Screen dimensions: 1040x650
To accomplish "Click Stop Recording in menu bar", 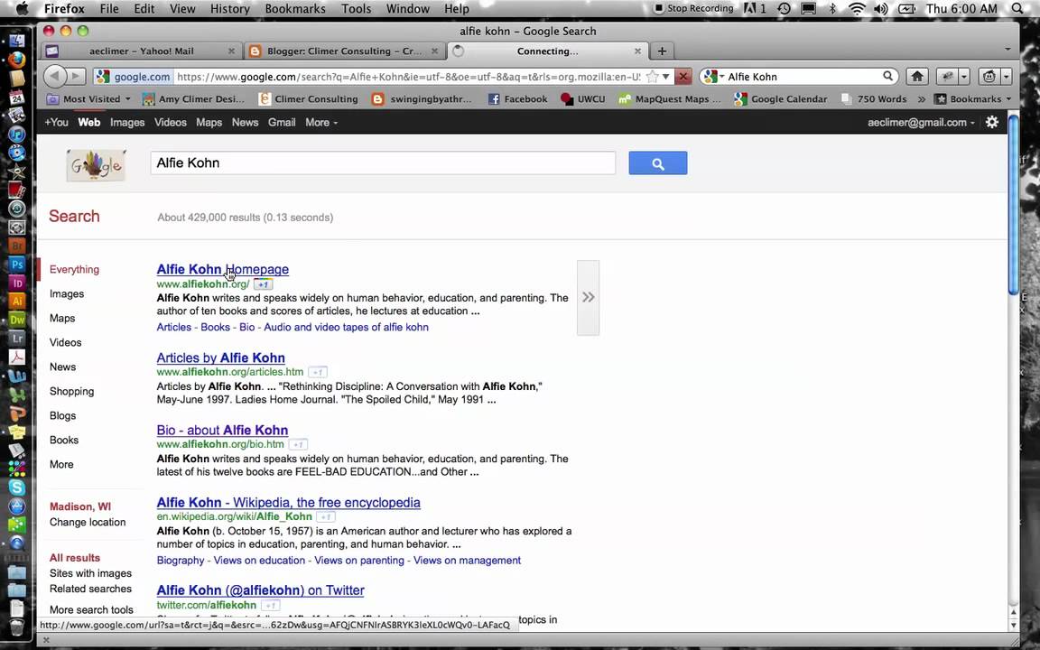I will click(x=693, y=9).
